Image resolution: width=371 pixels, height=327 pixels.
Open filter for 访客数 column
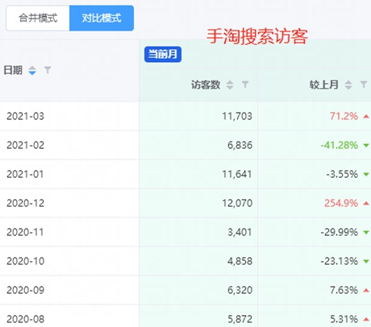click(x=245, y=85)
